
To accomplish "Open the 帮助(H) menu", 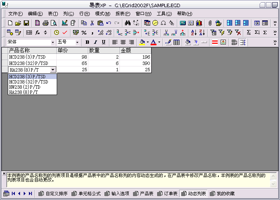I will click(x=185, y=14).
